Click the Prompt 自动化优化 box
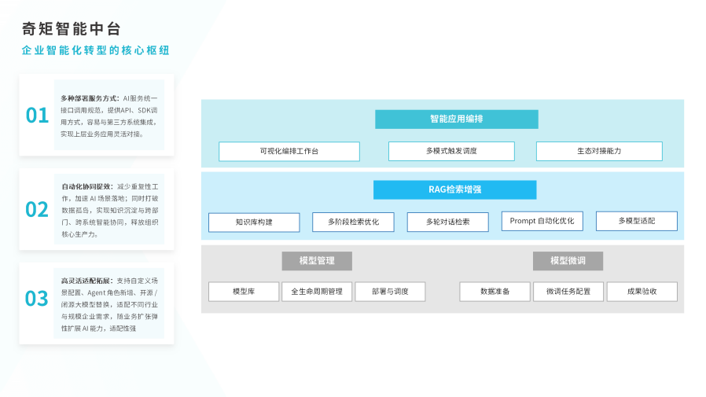The image size is (706, 397). click(x=542, y=222)
